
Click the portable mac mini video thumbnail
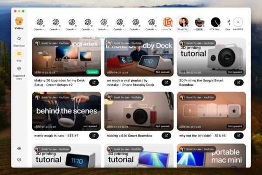click(x=211, y=156)
